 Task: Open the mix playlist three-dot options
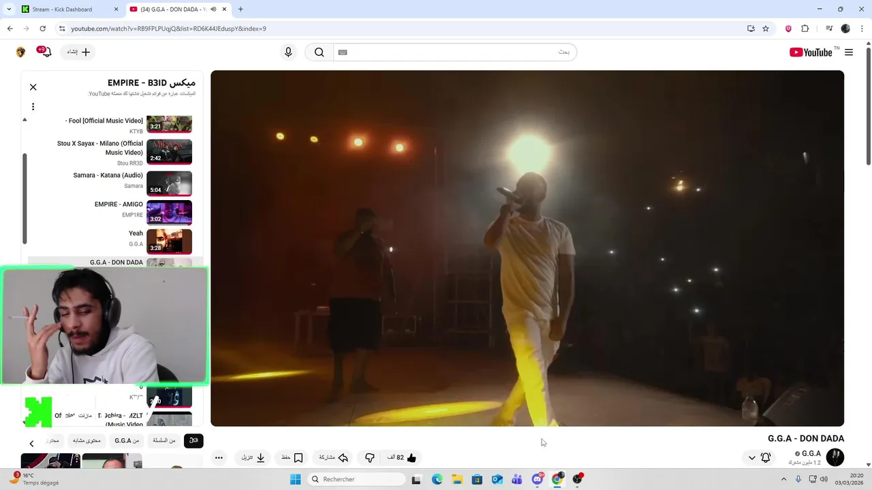tap(33, 106)
